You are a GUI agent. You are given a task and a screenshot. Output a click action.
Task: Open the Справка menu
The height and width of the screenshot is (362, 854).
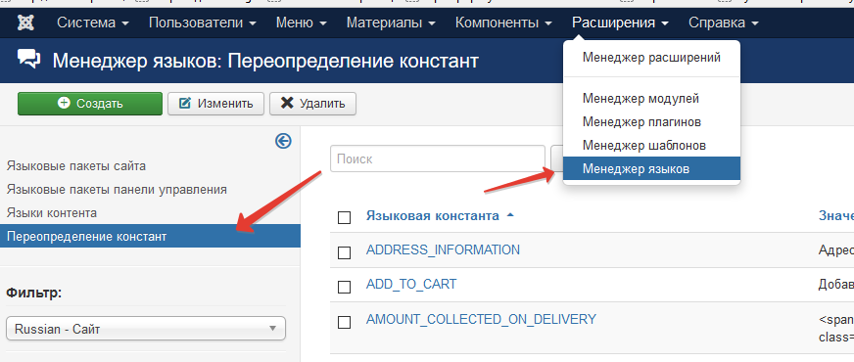pyautogui.click(x=724, y=23)
